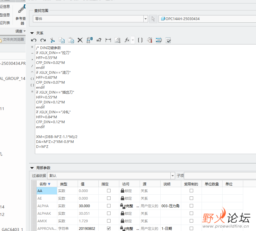
Task: Sort by the 源 column header
Action: 145,184
